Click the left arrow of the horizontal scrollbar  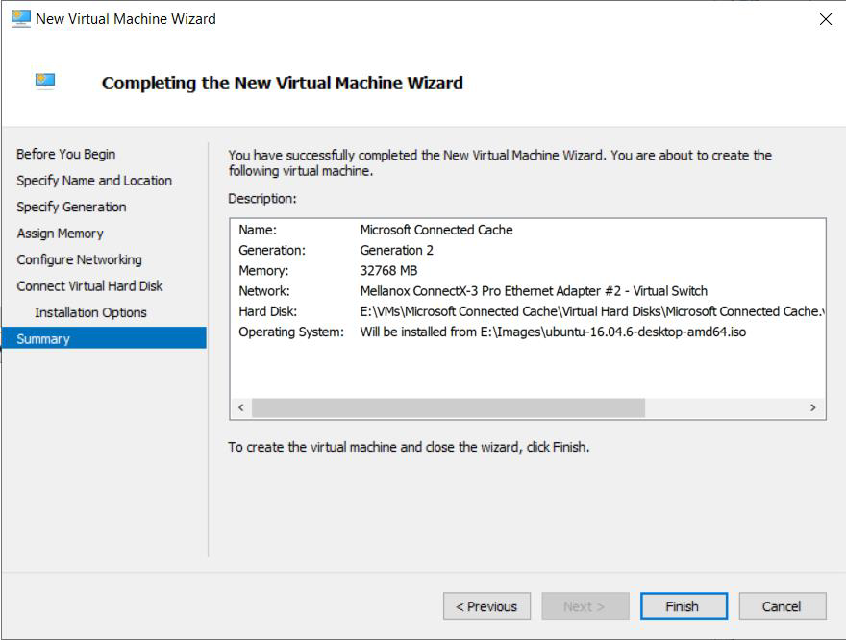[x=240, y=407]
